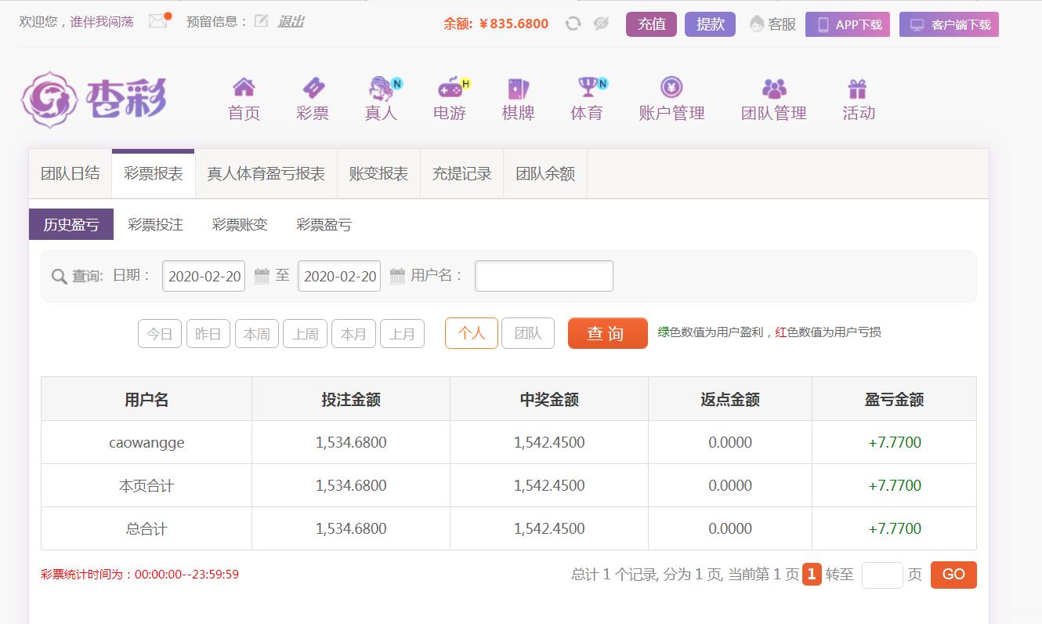Click the orange 查询 search button
The height and width of the screenshot is (624, 1042).
607,333
